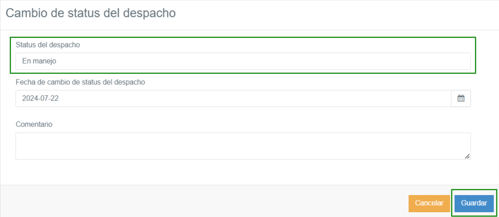Screen dimensions: 499x217
Task: Click the 'Status del despacho' label
Action: 48,45
